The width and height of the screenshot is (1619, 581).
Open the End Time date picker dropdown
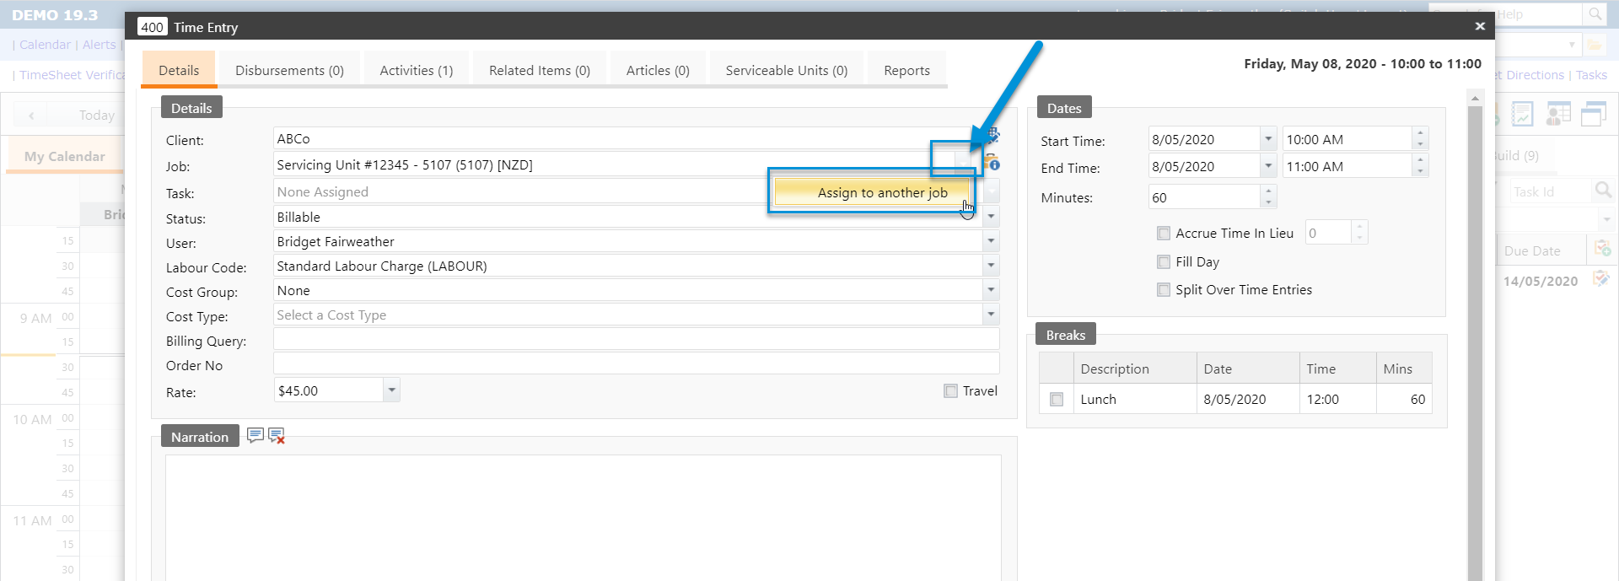tap(1268, 166)
